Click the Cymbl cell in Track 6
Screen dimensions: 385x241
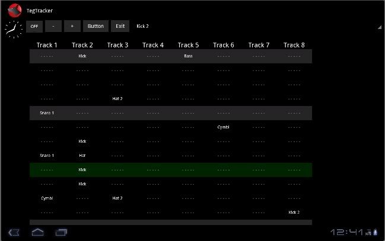pyautogui.click(x=223, y=127)
